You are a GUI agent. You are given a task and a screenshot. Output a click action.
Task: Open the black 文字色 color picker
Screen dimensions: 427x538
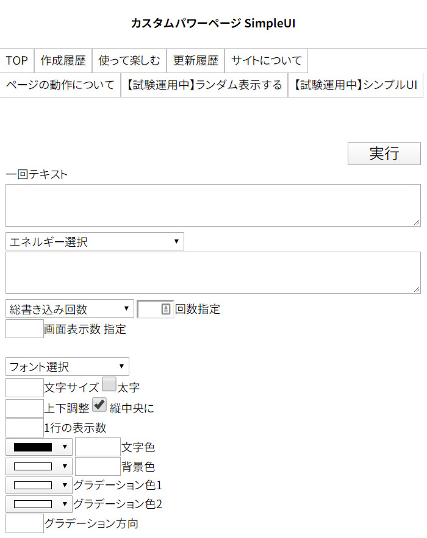pos(39,447)
